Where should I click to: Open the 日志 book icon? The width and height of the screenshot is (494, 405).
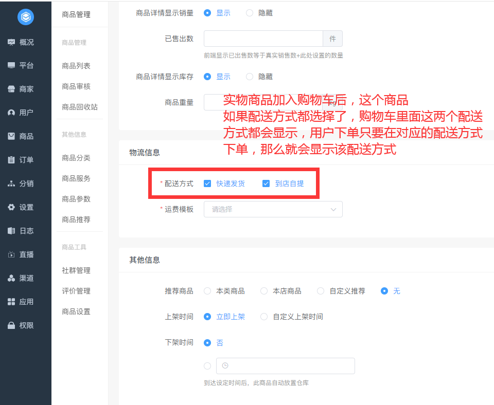(x=11, y=231)
